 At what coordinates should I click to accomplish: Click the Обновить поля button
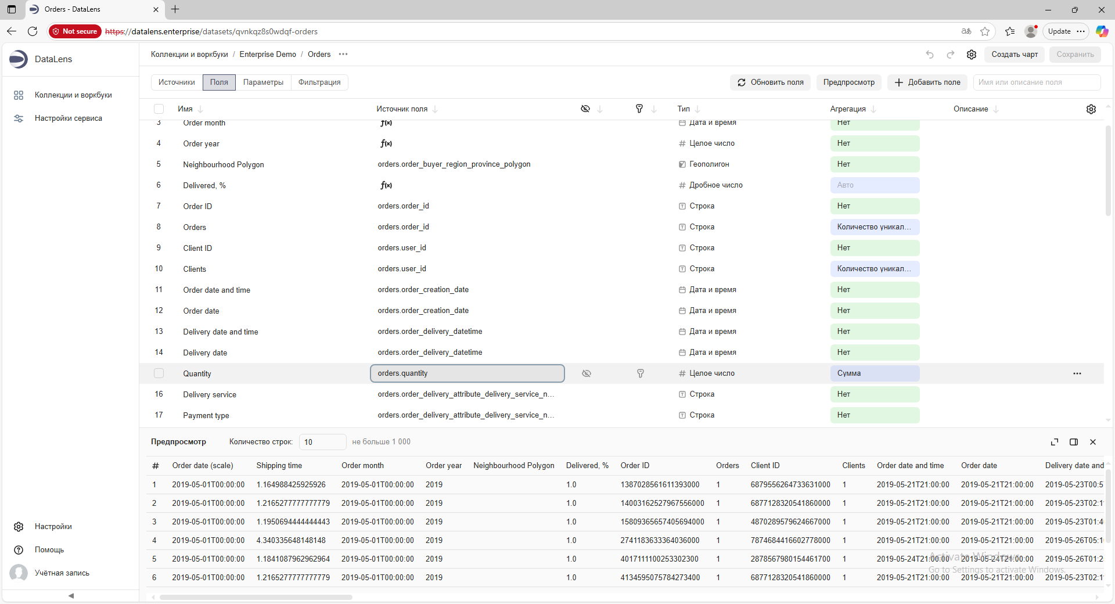click(x=771, y=82)
